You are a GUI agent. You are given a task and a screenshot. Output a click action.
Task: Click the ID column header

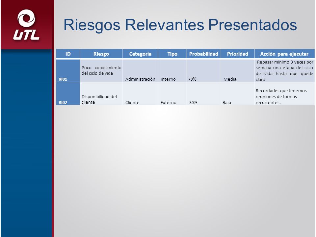pos(68,54)
